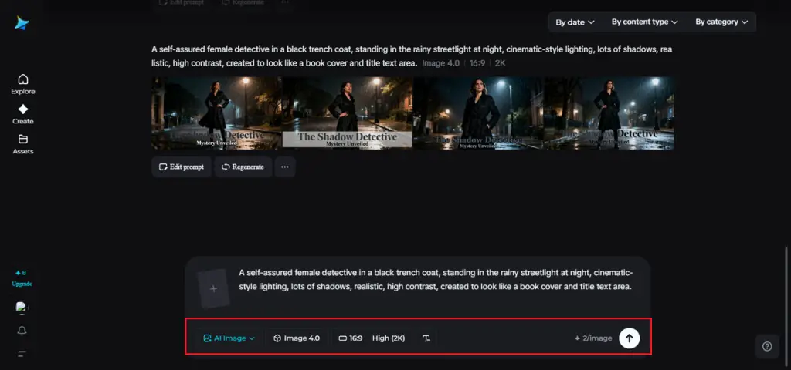Click the text style T icon

(x=426, y=338)
